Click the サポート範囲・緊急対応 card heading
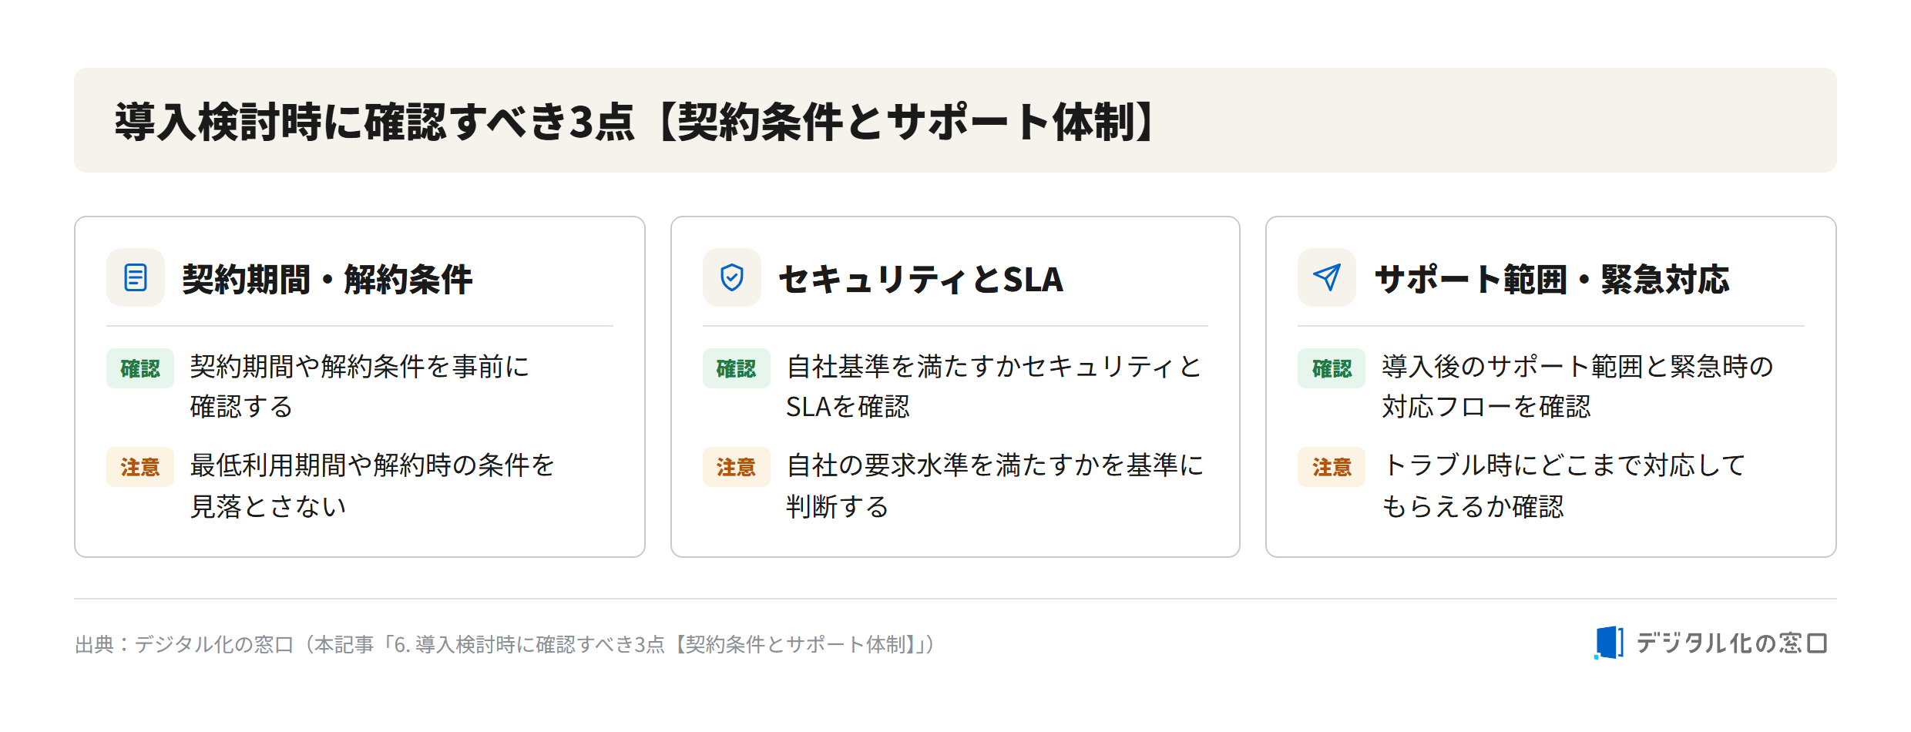The height and width of the screenshot is (732, 1911). pos(1552,279)
